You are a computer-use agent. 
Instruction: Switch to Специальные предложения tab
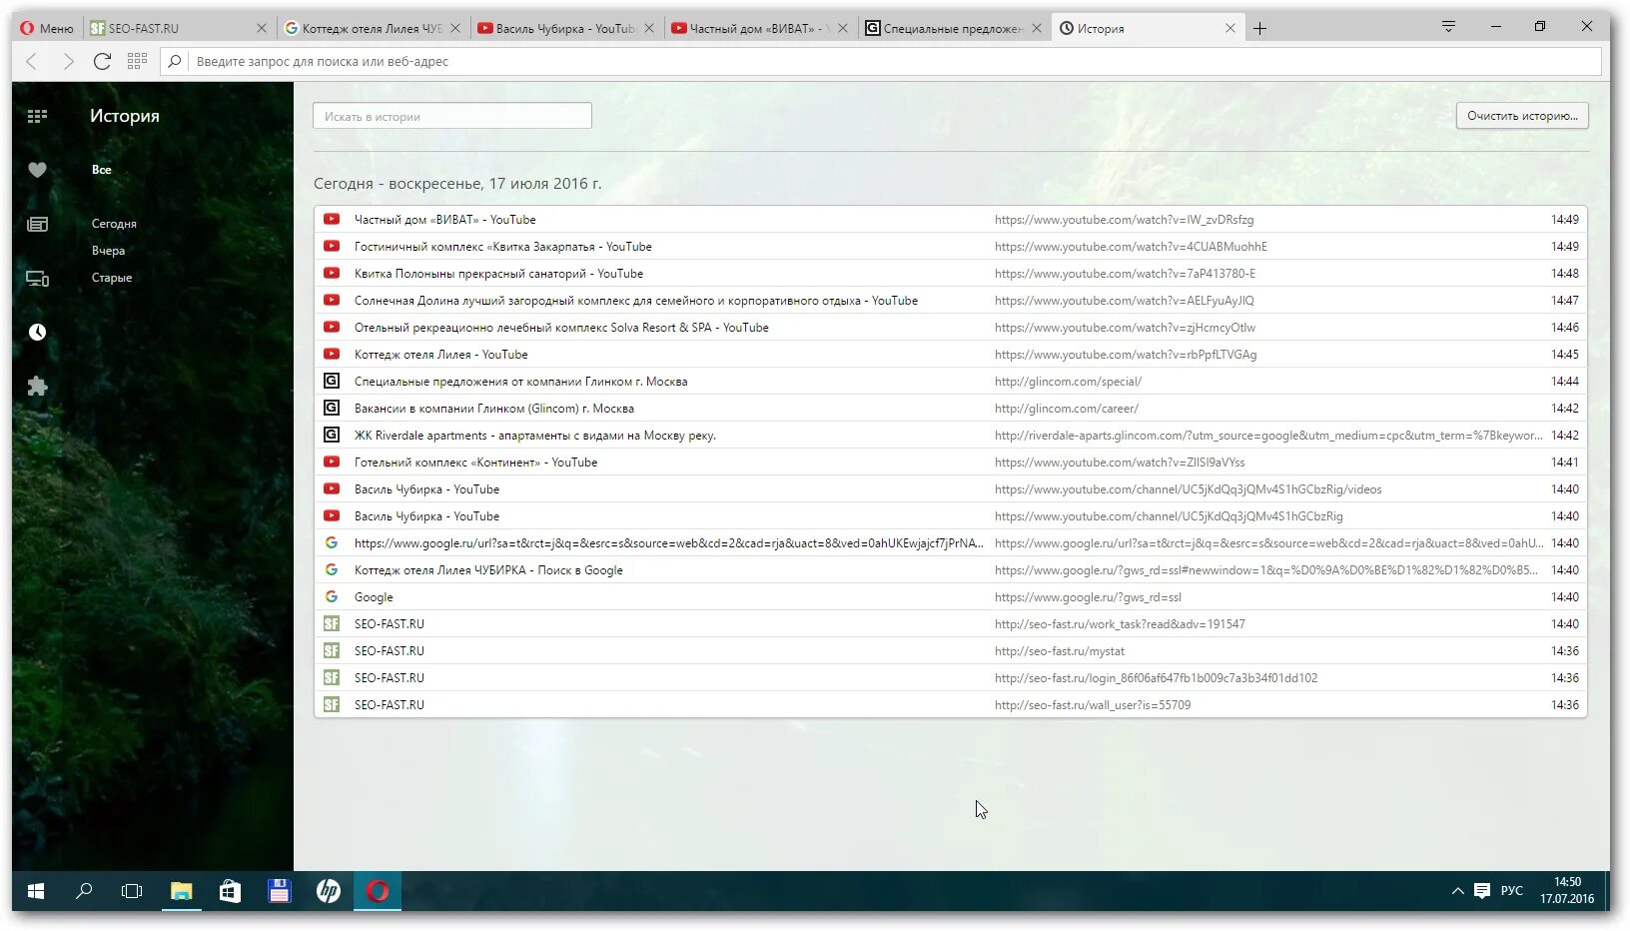coord(953,29)
